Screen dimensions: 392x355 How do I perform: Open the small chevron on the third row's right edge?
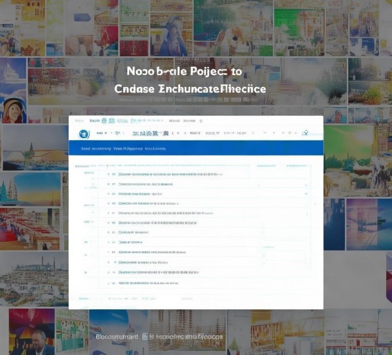click(306, 194)
